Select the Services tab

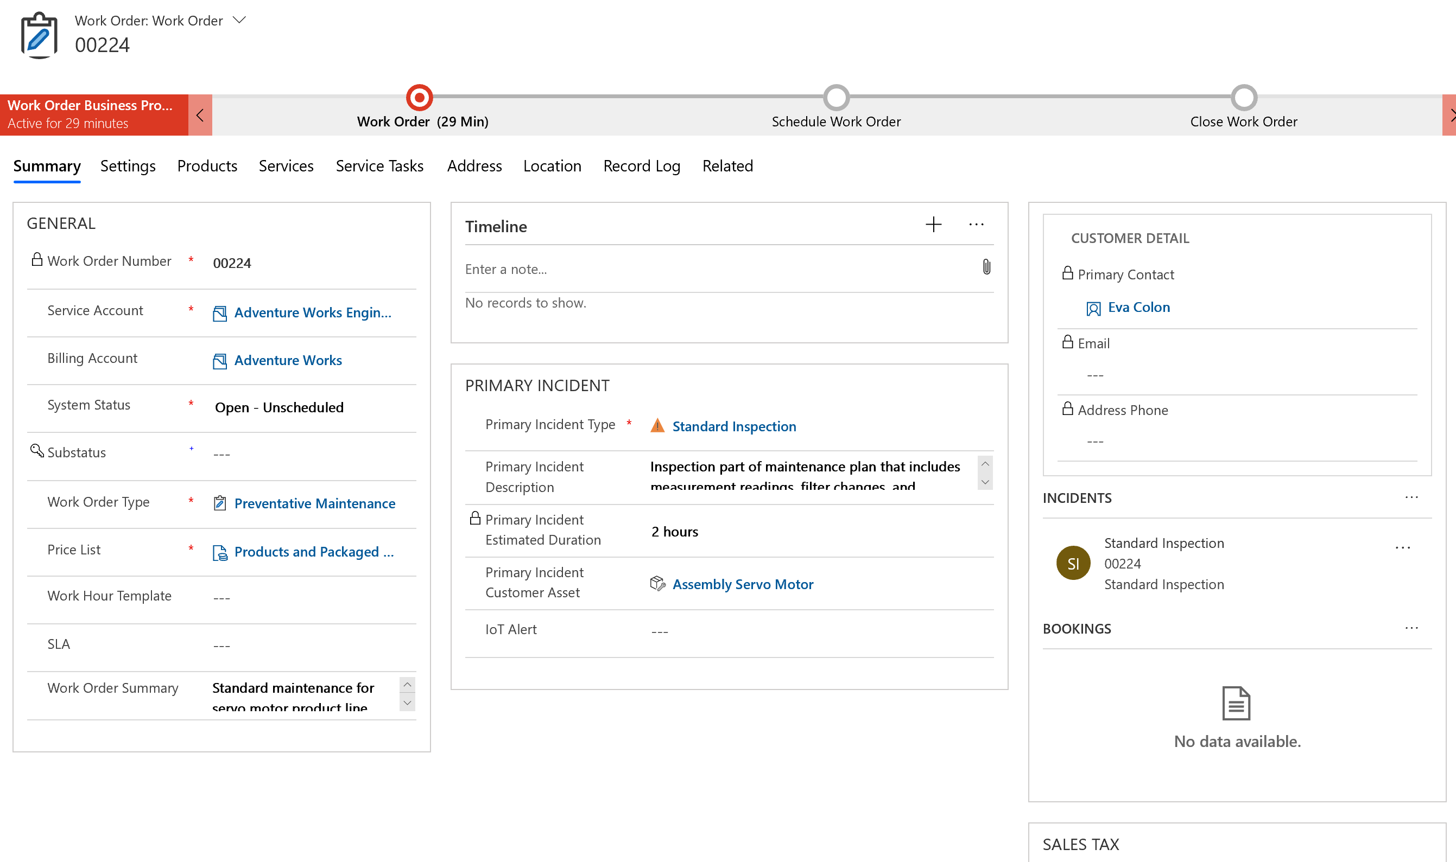pyautogui.click(x=286, y=165)
